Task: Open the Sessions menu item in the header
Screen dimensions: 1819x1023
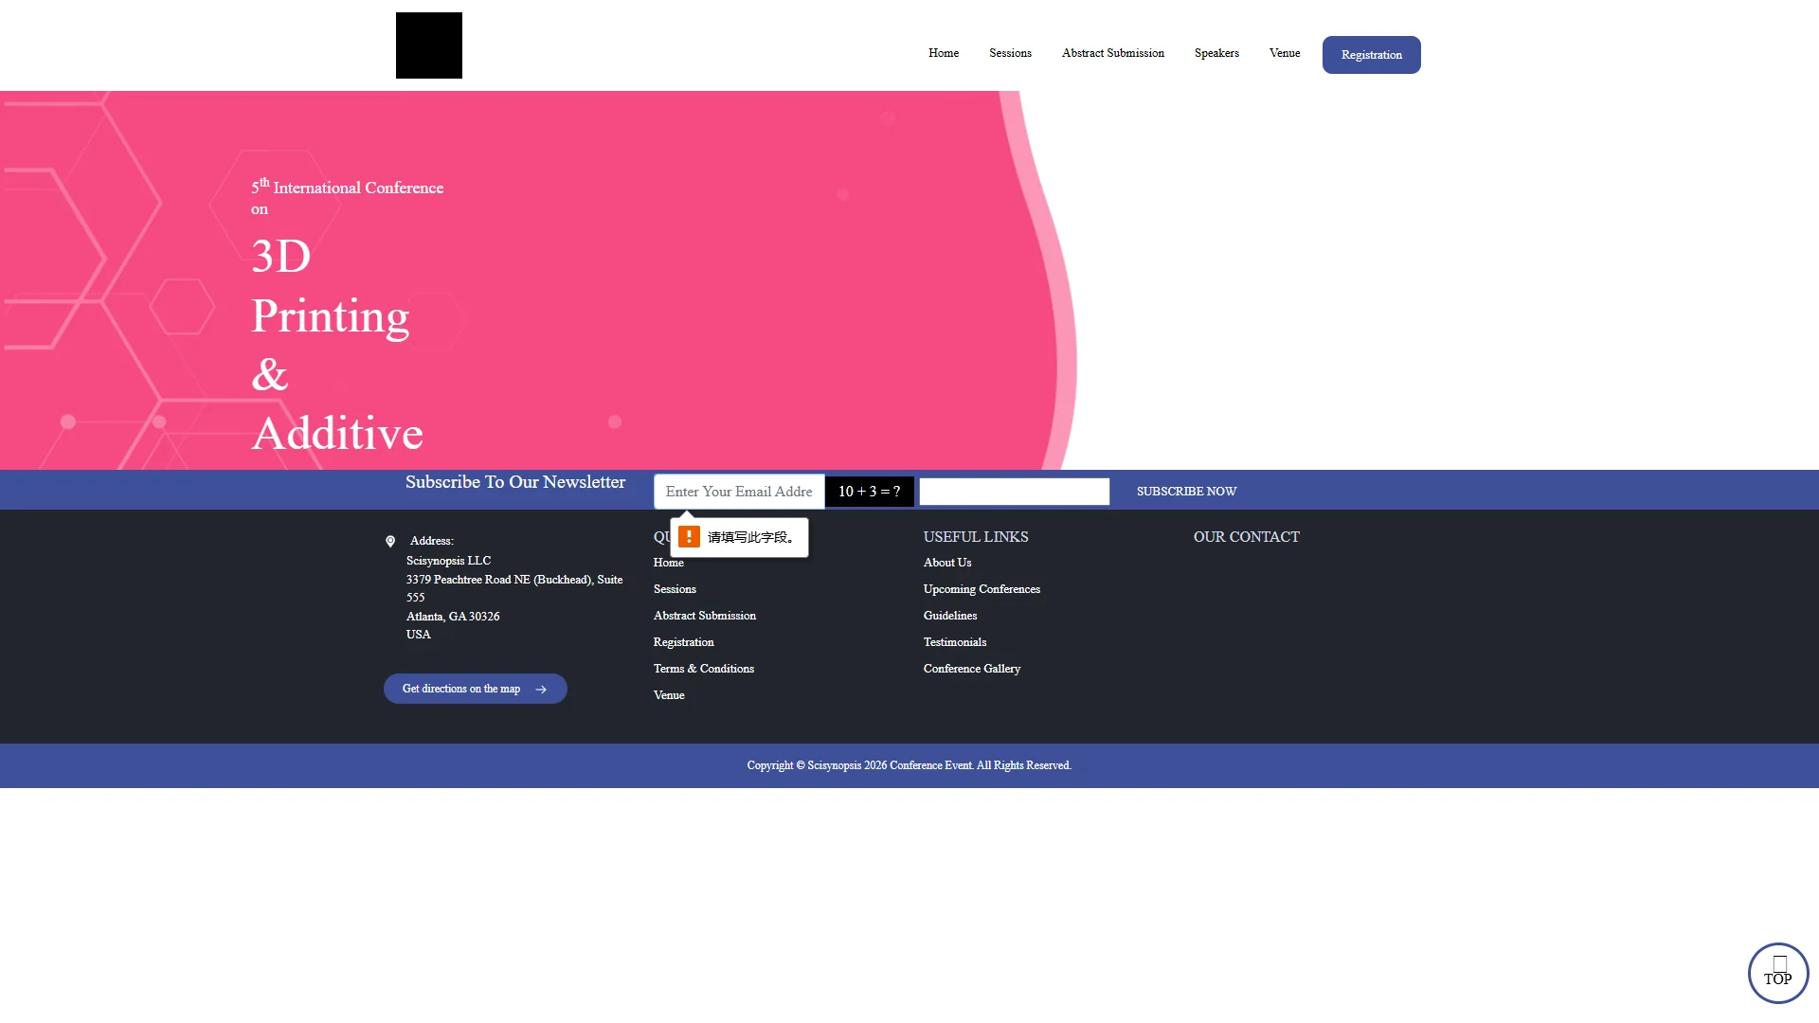Action: [1010, 53]
